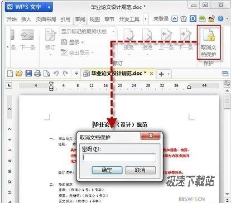
Task: Click the user avatar icon in header
Action: coord(211,18)
